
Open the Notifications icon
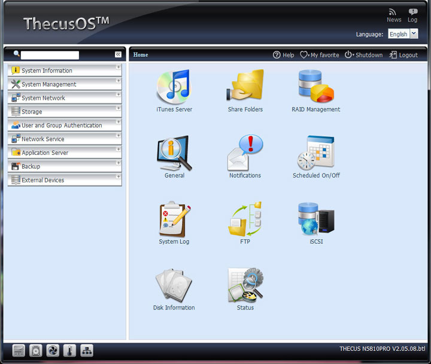click(245, 154)
